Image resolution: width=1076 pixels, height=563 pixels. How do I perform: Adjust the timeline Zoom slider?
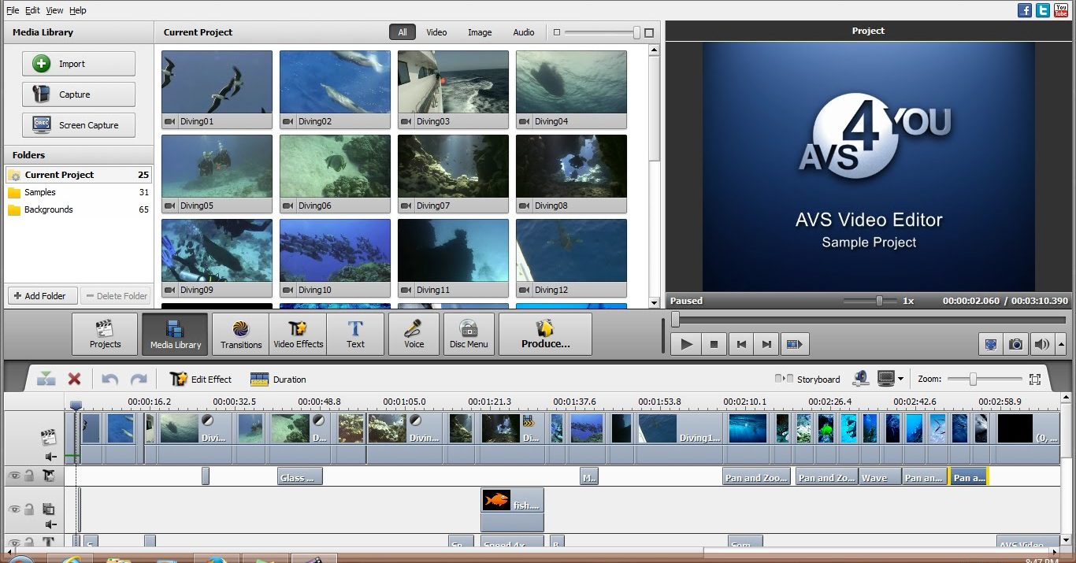973,379
